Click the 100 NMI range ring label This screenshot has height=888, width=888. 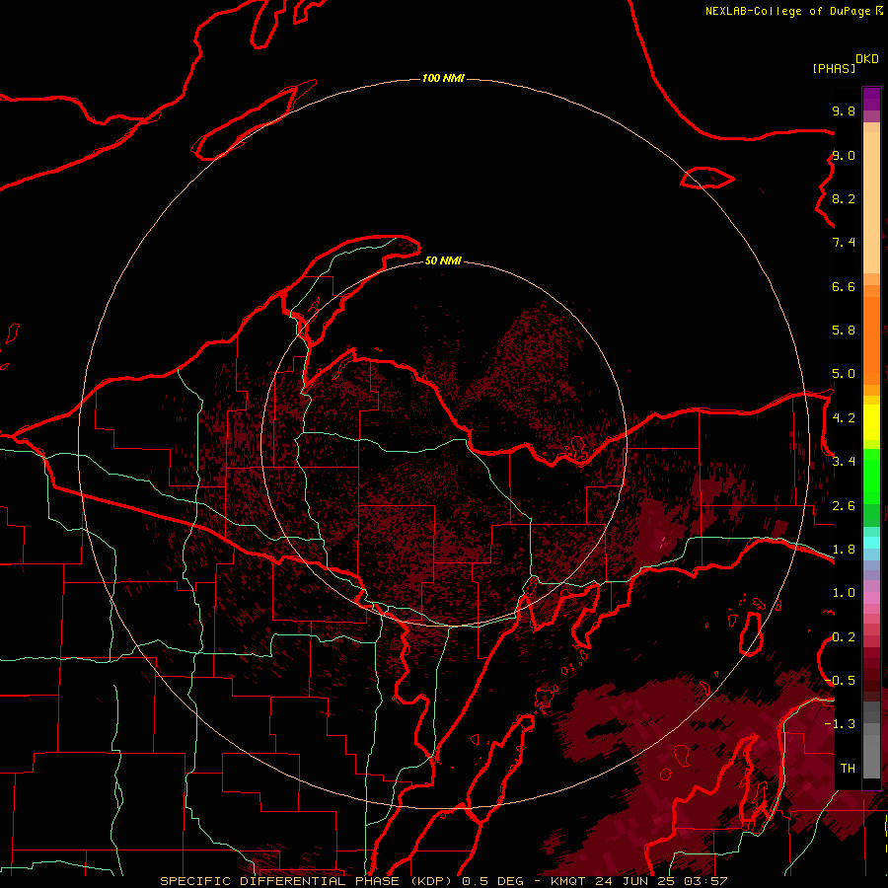click(443, 78)
